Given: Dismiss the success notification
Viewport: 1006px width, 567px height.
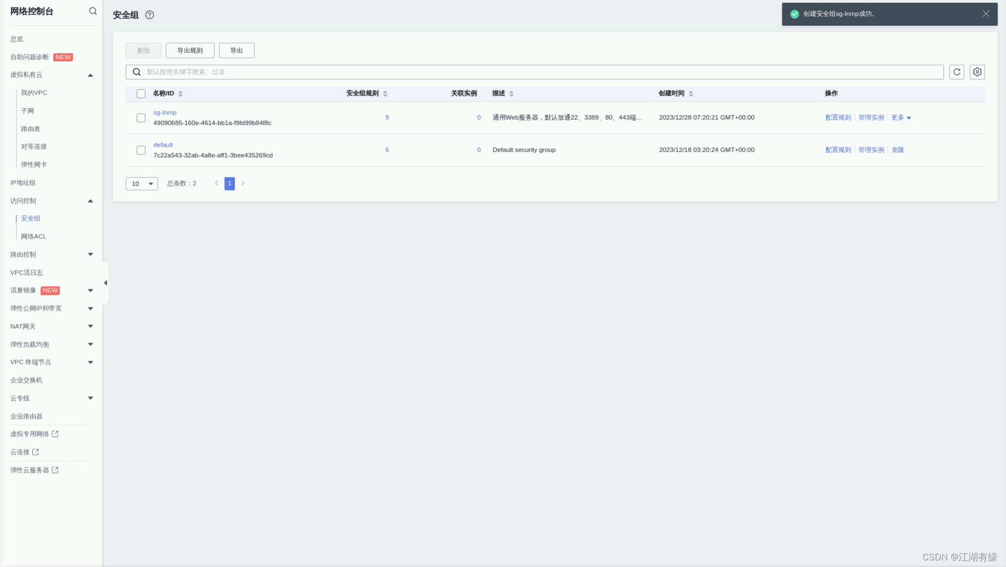Looking at the screenshot, I should (x=986, y=14).
